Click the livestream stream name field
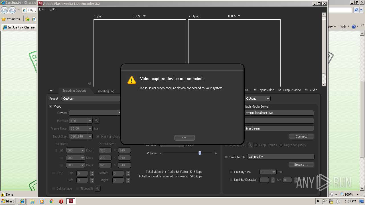Viewport: 365px width, 205px height. coord(279,128)
